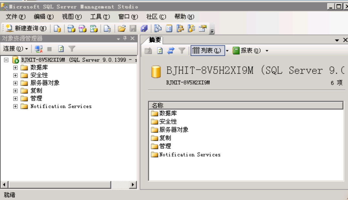Image resolution: width=348 pixels, height=200 pixels.
Task: Expand Notification Services tree node
Action: click(x=15, y=106)
